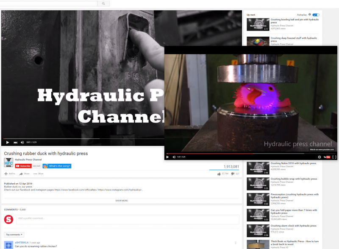
Task: Open the More actions menu
Action: pyautogui.click(x=39, y=173)
